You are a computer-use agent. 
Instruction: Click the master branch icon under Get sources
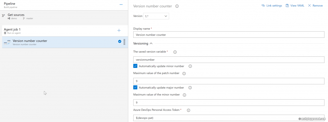click(24, 19)
